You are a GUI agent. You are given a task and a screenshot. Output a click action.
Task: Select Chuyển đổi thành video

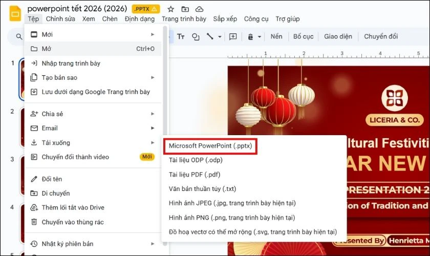(93, 157)
